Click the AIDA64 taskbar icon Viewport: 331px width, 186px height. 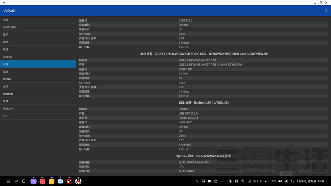(x=69, y=181)
